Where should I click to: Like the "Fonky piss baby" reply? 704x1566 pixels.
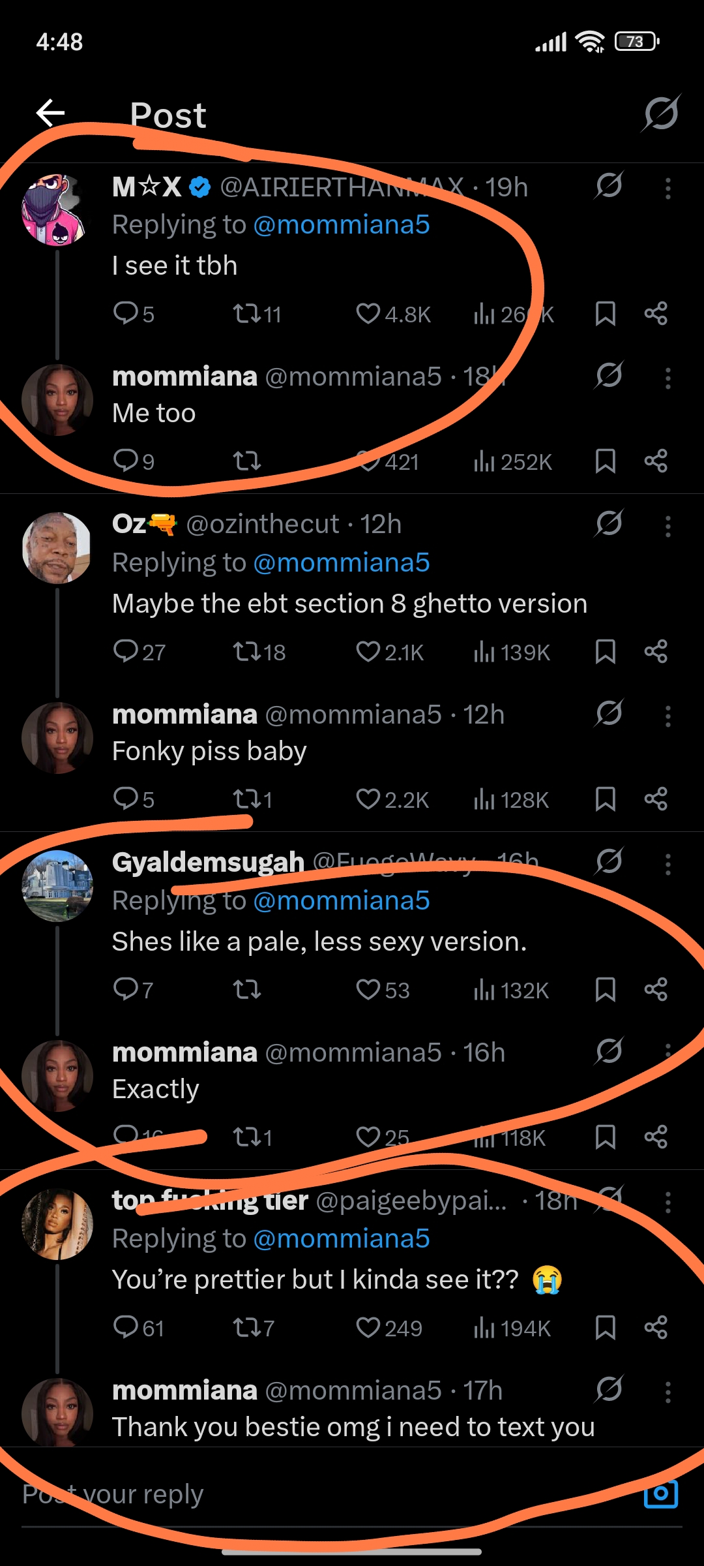(368, 799)
